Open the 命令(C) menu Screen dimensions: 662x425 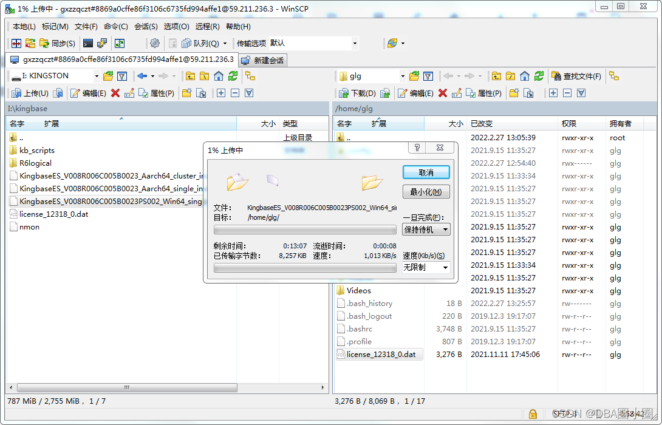tap(115, 27)
